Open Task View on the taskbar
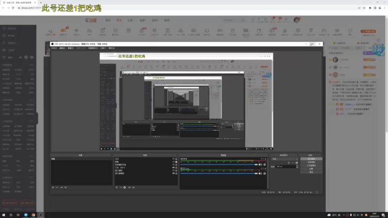 tap(18, 215)
